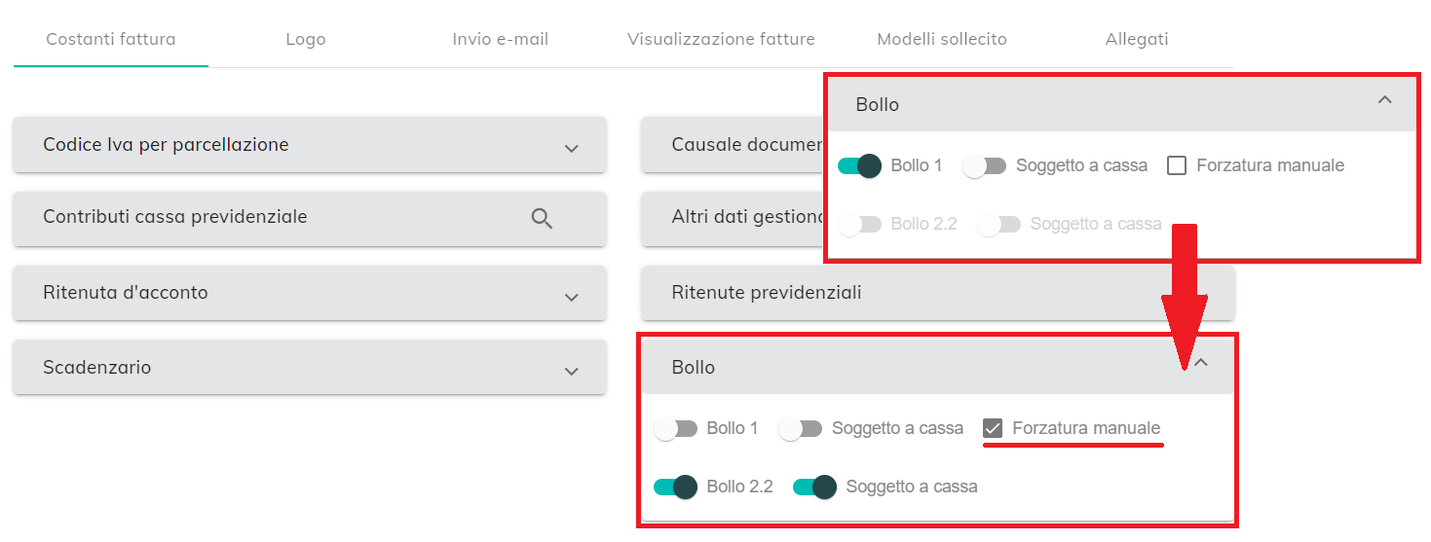
Task: Turn off enabled Soggetto a cassa next to Bollo 2.2
Action: tap(815, 487)
